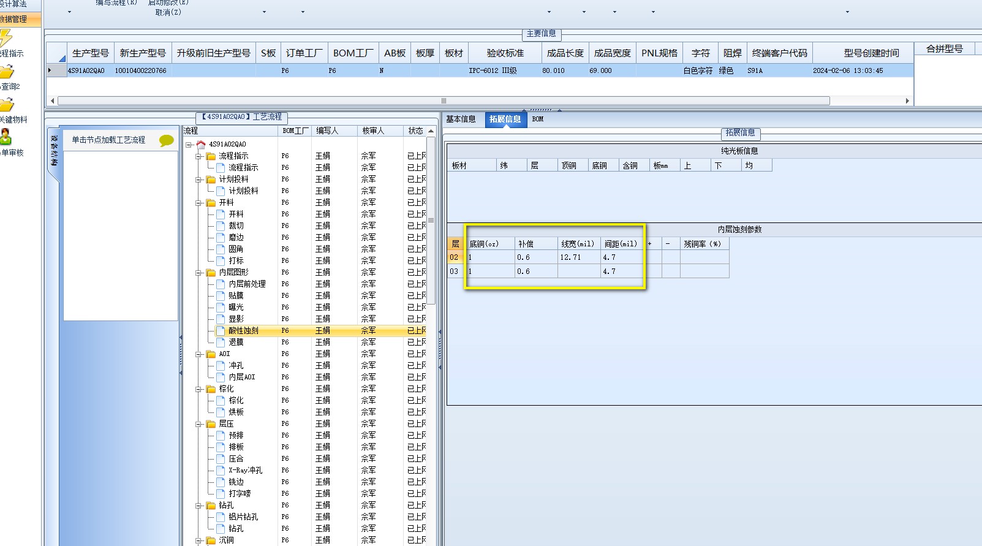Click the 状态 column header in process tree
The image size is (982, 546).
pos(415,131)
